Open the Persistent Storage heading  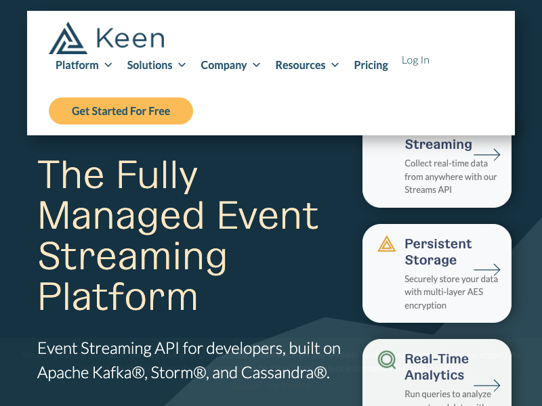tap(438, 252)
